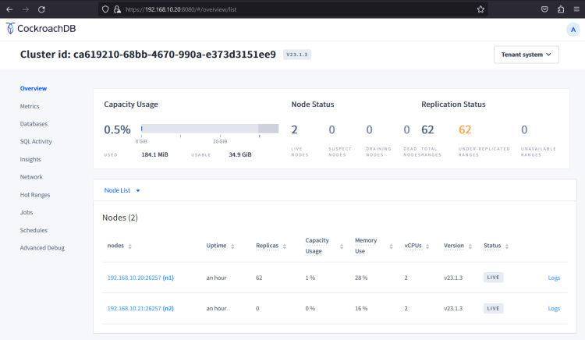Screen dimensions: 585x340
Task: Navigate to Hot Ranges
Action: tap(34, 194)
